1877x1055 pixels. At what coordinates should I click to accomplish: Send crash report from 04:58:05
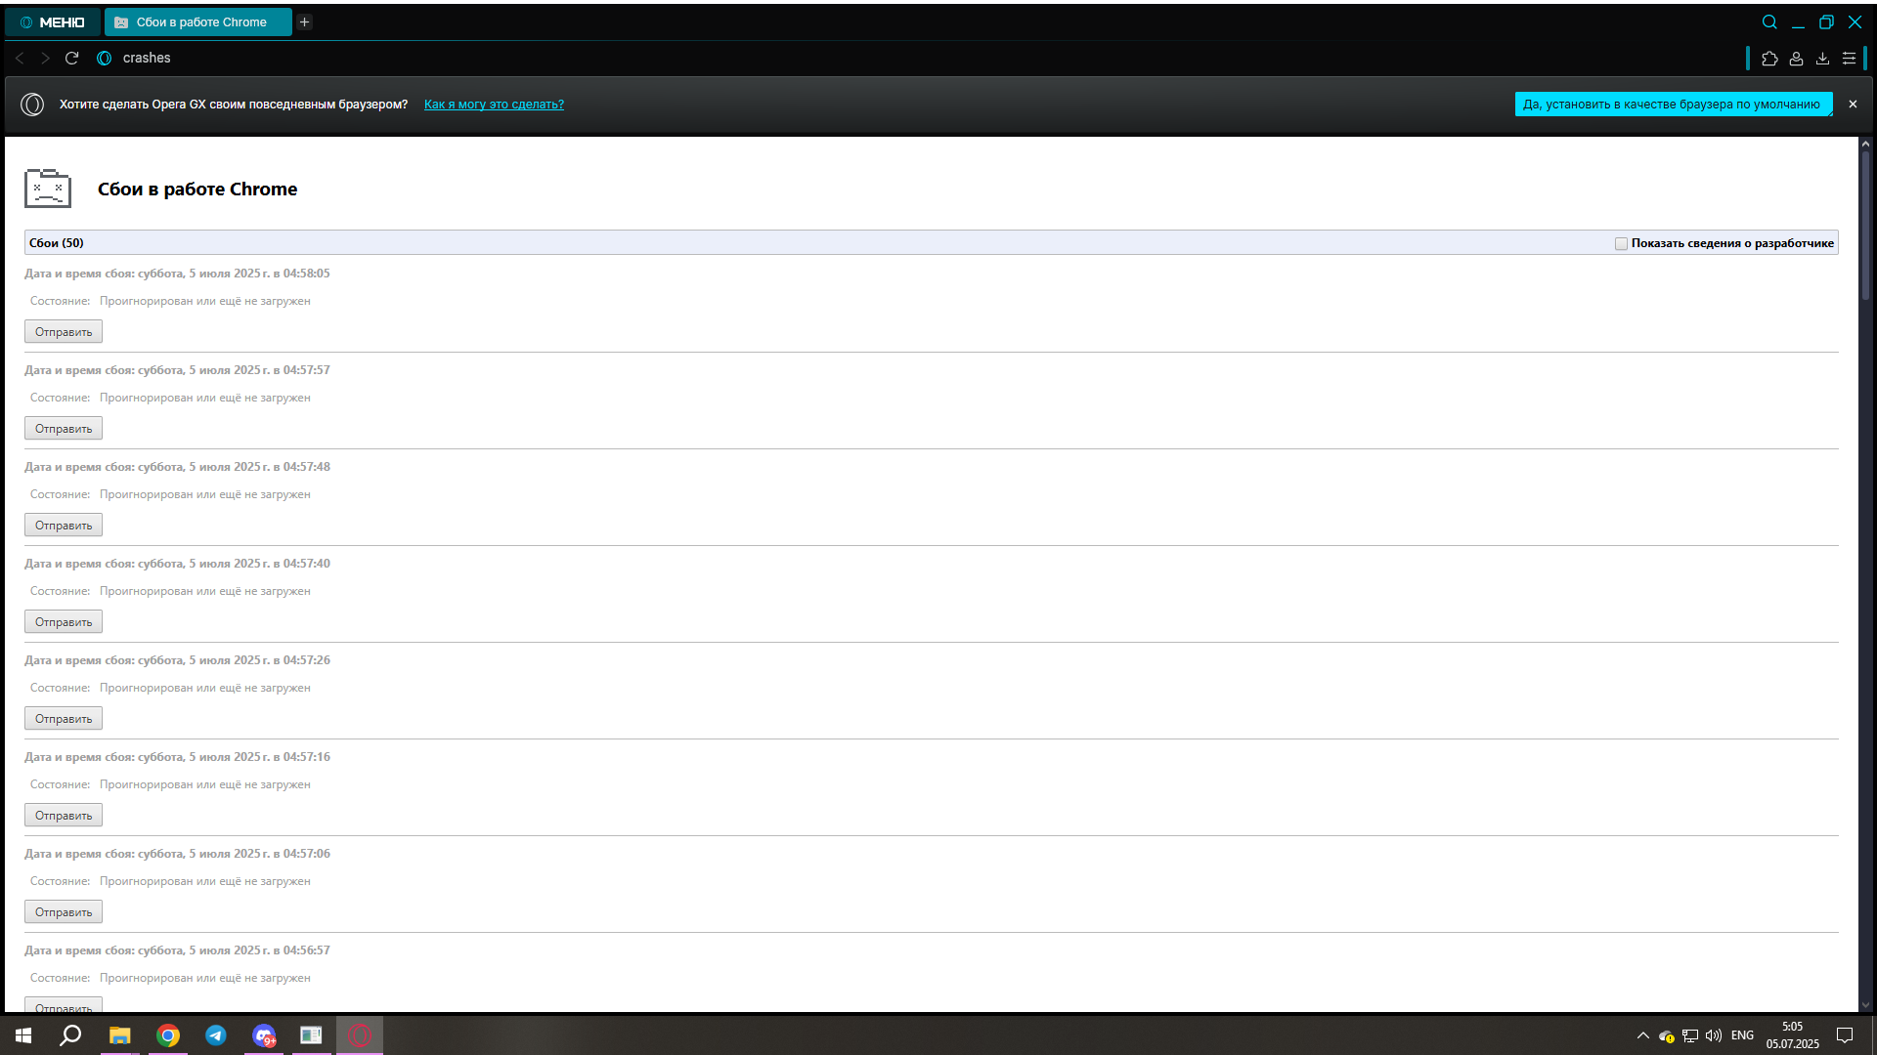click(64, 332)
